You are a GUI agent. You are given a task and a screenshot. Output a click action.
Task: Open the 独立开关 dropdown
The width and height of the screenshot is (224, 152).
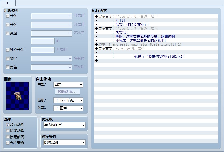pos(43,50)
